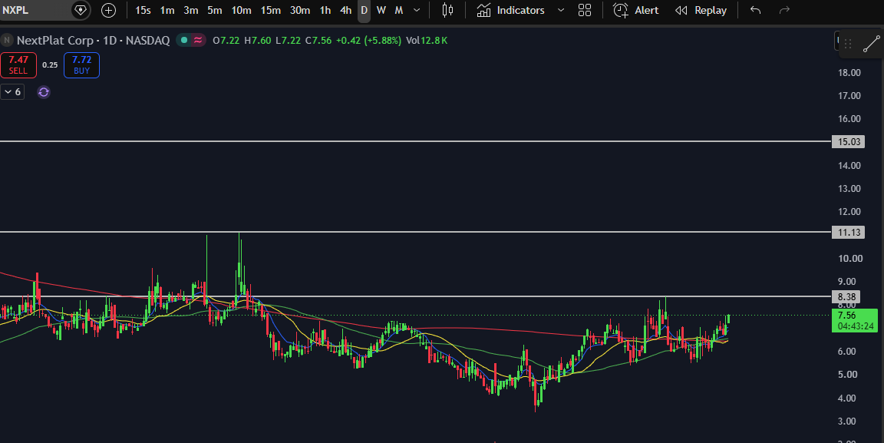Screen dimensions: 884x443
Task: Click the +0.42 (+5.88%) change value
Action: point(368,40)
